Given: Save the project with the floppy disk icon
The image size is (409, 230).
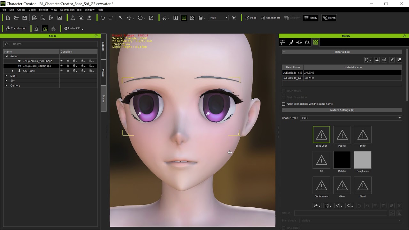Looking at the screenshot, I should tap(25, 18).
